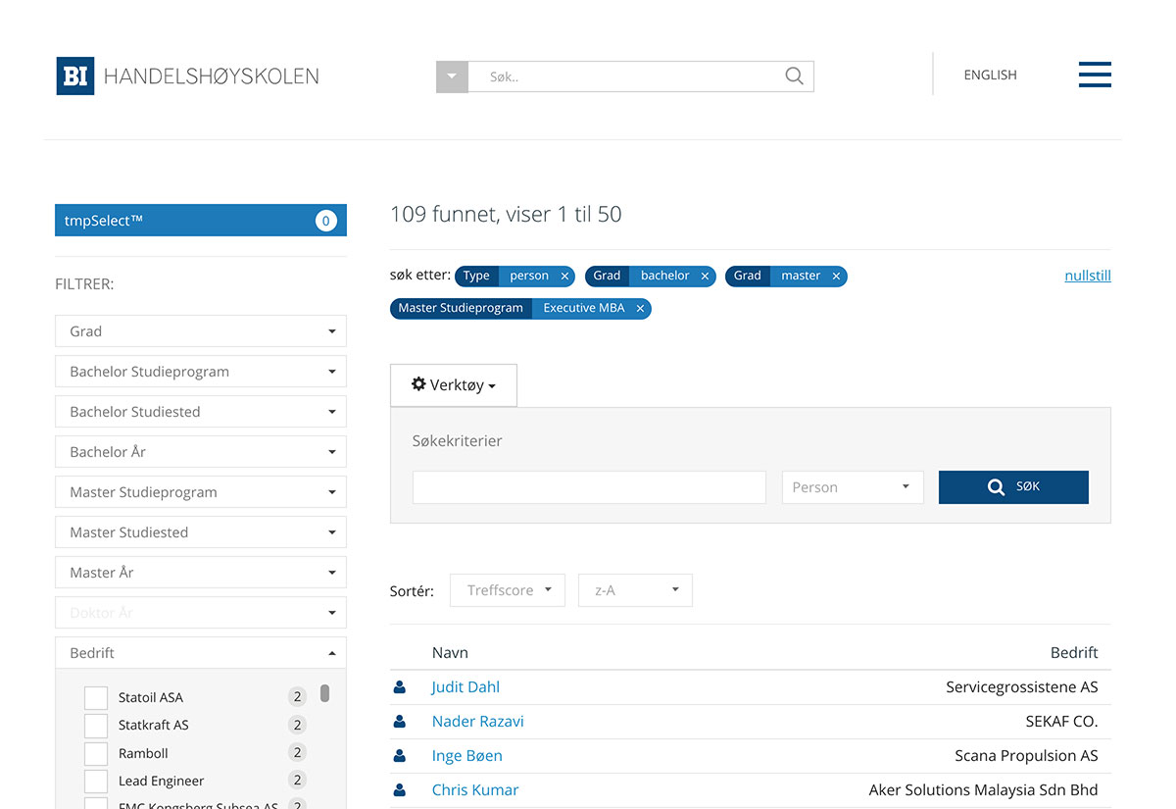This screenshot has height=809, width=1176.
Task: Remove the 'person' Type filter tag
Action: 564,277
